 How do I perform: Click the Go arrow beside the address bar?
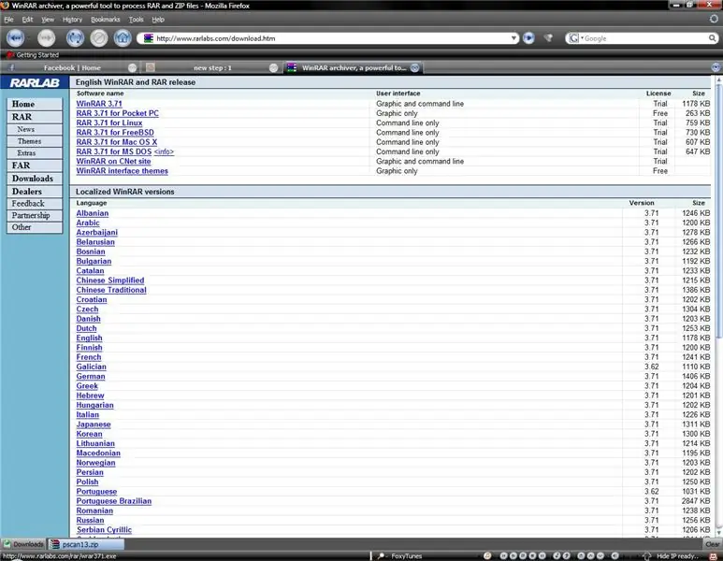tap(528, 38)
